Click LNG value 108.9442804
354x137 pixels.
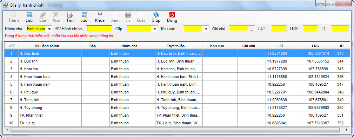(x=318, y=92)
